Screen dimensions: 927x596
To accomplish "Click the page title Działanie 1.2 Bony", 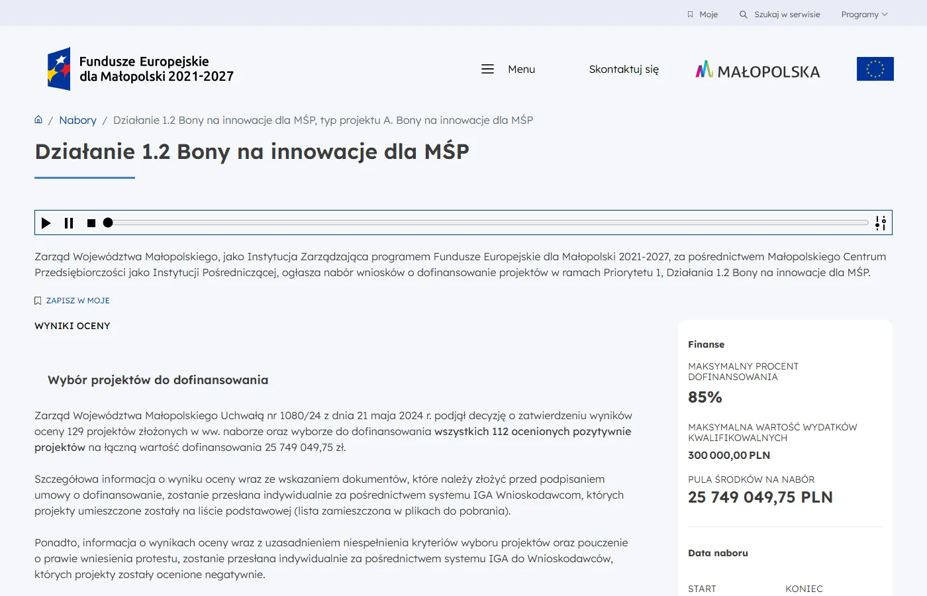I will tap(252, 152).
